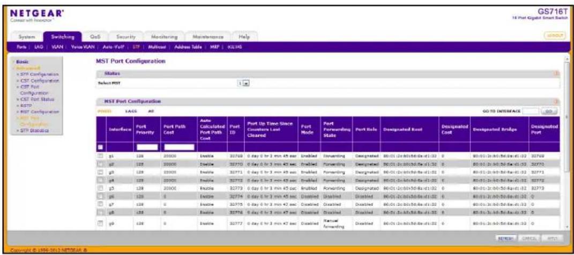The width and height of the screenshot is (574, 255).
Task: Focus the Go To Interface field
Action: [x=531, y=110]
